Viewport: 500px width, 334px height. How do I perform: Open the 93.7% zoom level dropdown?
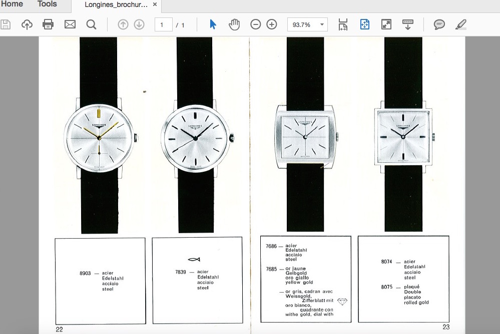tap(322, 24)
